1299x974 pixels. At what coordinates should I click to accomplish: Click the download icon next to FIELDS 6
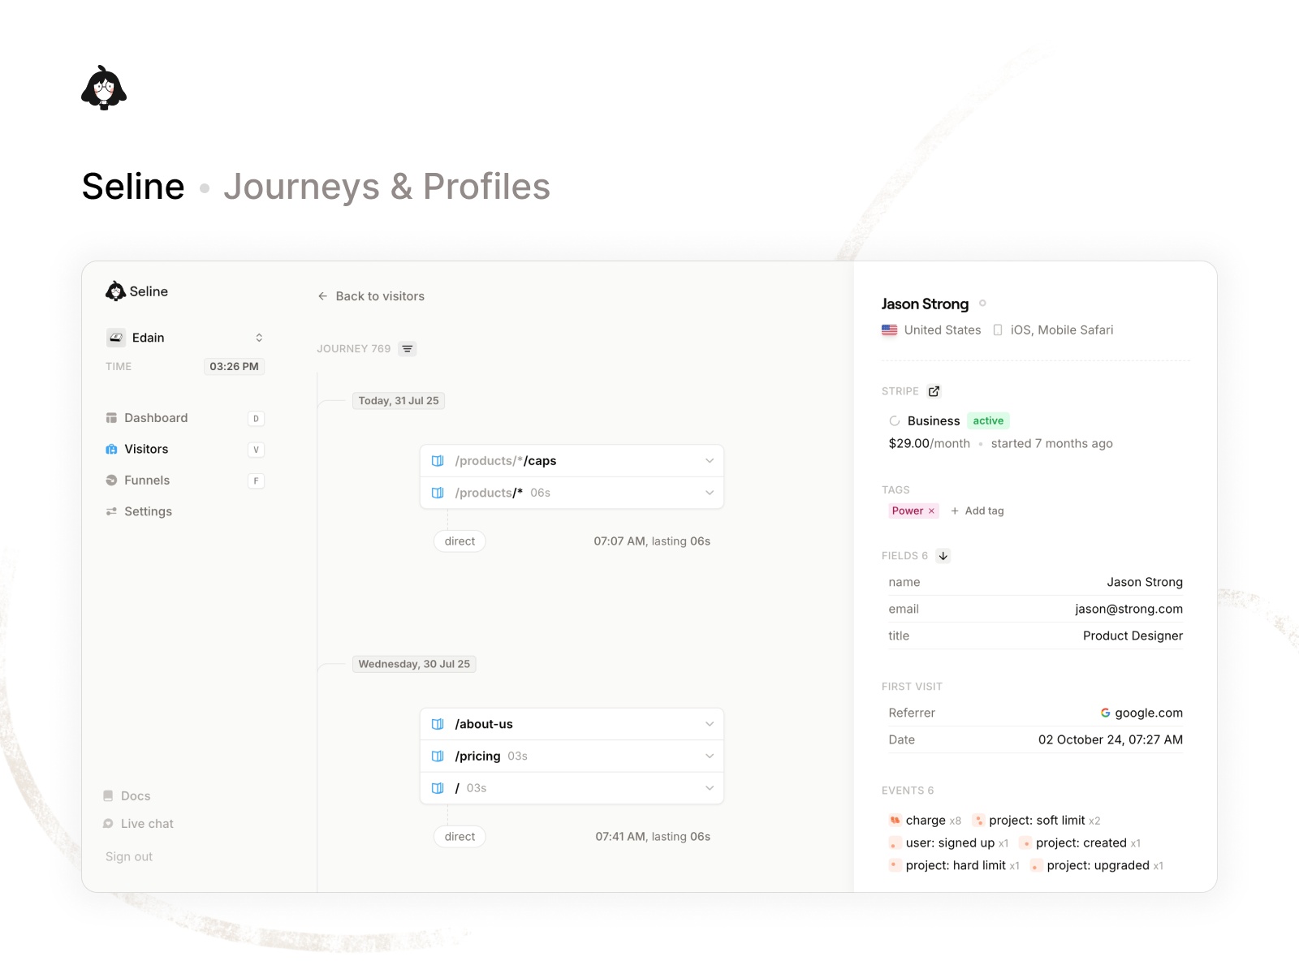pyautogui.click(x=943, y=556)
